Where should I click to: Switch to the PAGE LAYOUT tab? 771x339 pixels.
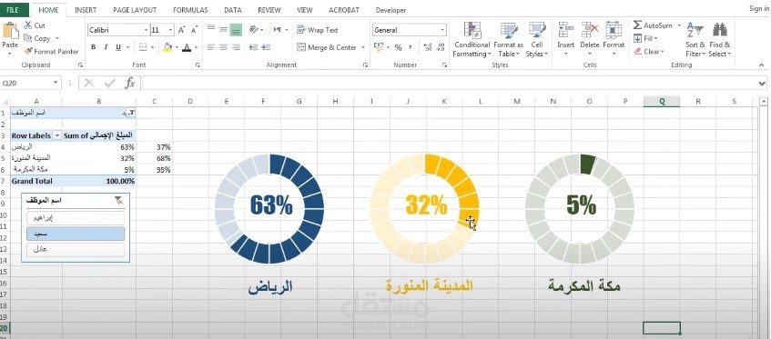click(x=135, y=10)
